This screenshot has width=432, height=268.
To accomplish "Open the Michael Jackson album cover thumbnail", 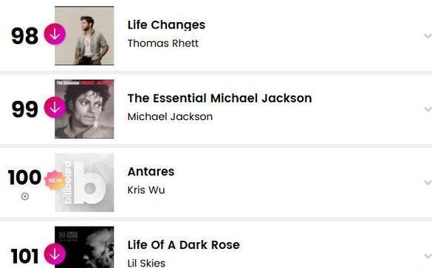I will (84, 109).
